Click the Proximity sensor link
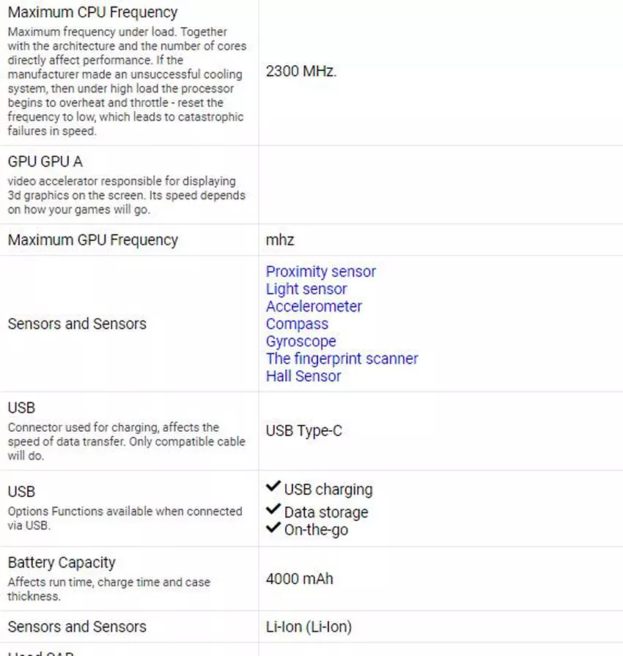Viewport: 623px width, 656px height. (x=320, y=271)
